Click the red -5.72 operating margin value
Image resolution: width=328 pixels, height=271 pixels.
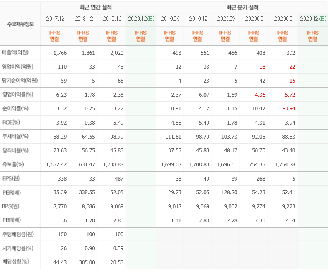pyautogui.click(x=289, y=95)
